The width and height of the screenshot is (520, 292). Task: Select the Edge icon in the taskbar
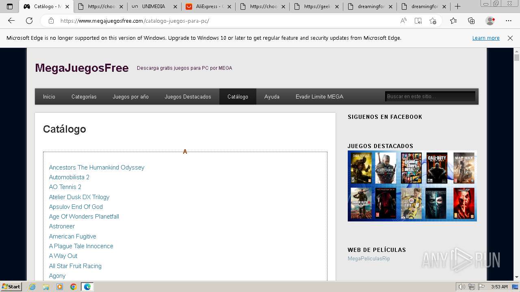(87, 287)
